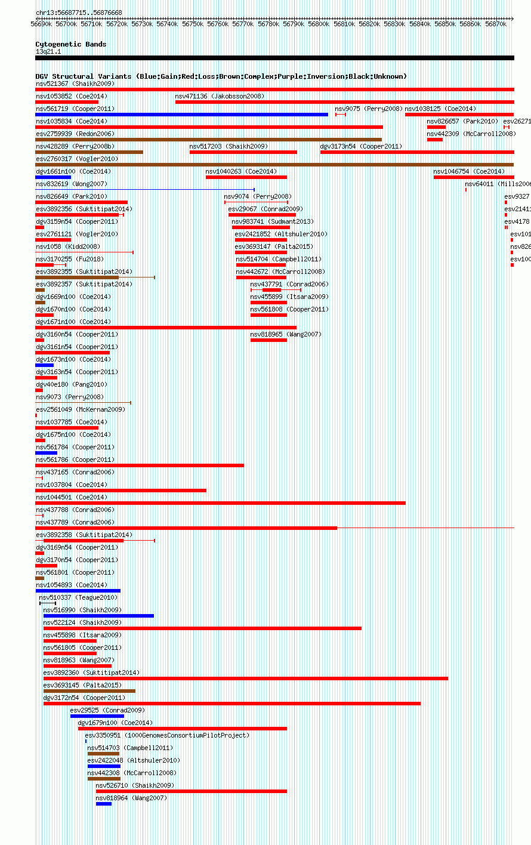Click the DGV Structural Variants track title
531x845 pixels.
[x=221, y=76]
